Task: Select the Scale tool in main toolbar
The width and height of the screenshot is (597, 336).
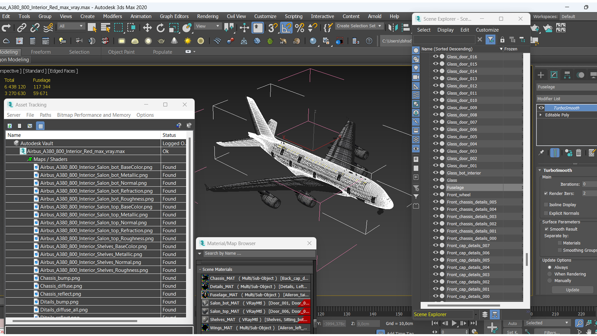Action: tap(174, 28)
